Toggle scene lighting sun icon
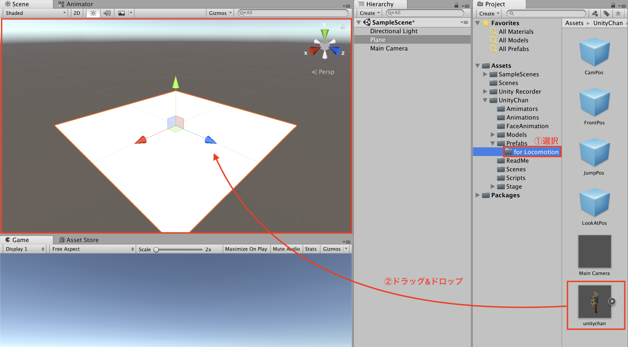 click(x=93, y=13)
